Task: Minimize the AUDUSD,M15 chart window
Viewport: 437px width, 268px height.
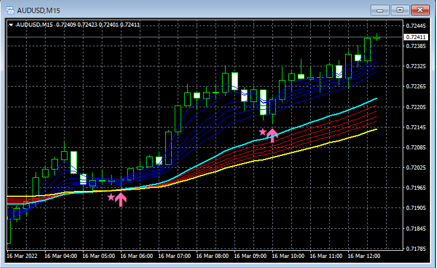Action: (380, 10)
